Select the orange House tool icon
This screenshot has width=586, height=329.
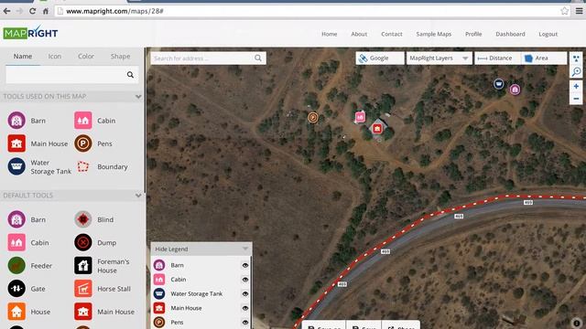tap(16, 312)
